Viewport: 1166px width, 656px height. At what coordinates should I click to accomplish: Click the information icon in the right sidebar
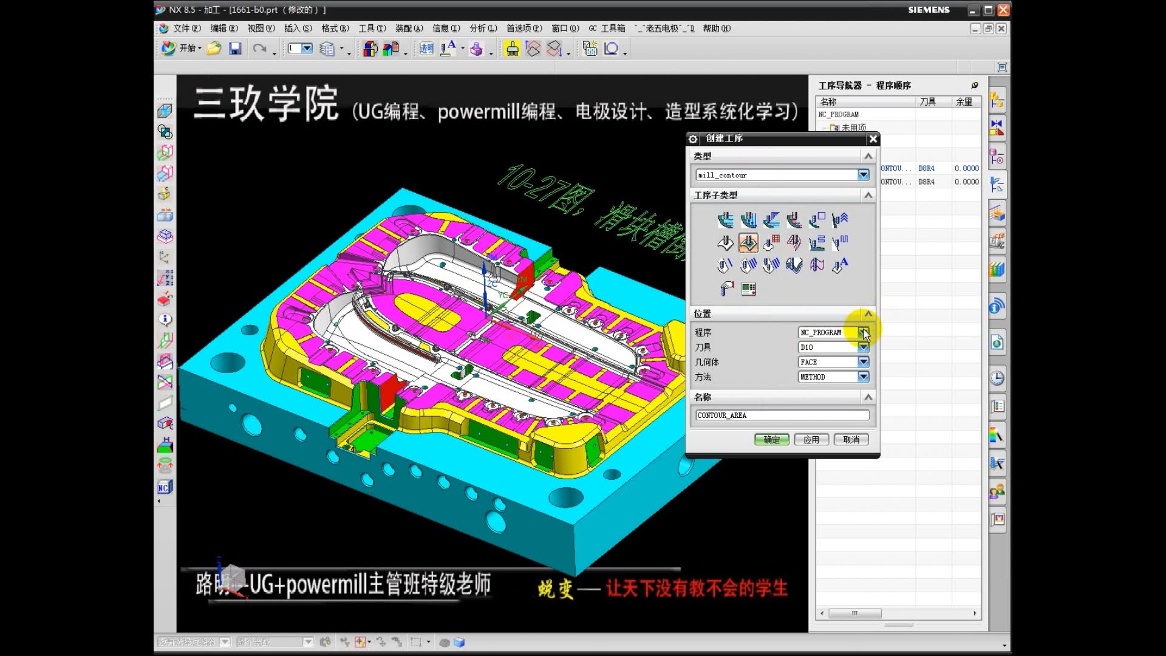[994, 307]
